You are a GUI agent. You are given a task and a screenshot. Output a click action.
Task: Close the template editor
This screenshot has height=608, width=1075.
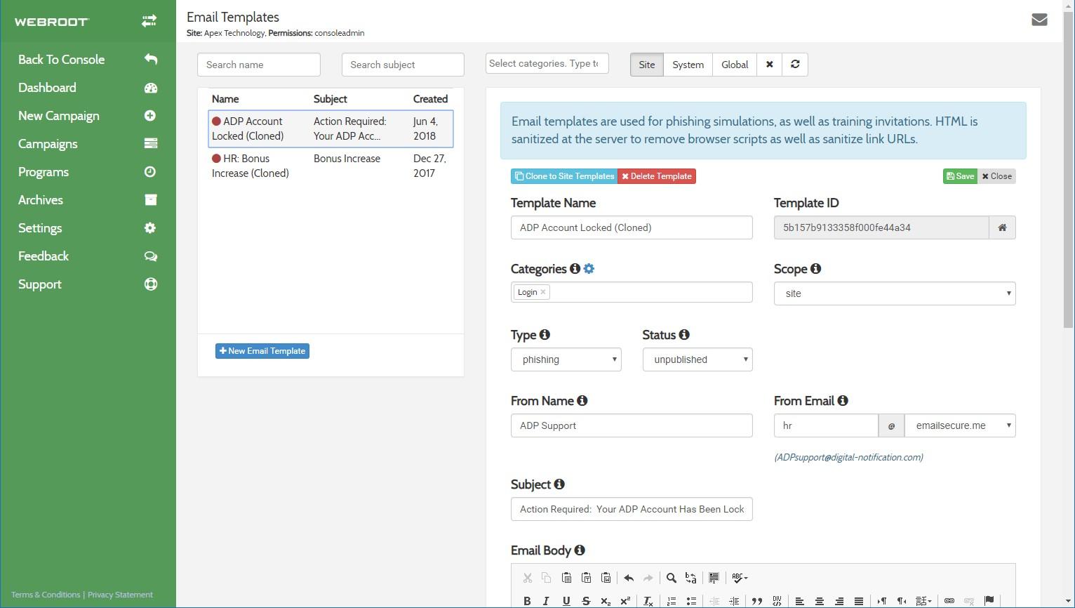pos(997,176)
